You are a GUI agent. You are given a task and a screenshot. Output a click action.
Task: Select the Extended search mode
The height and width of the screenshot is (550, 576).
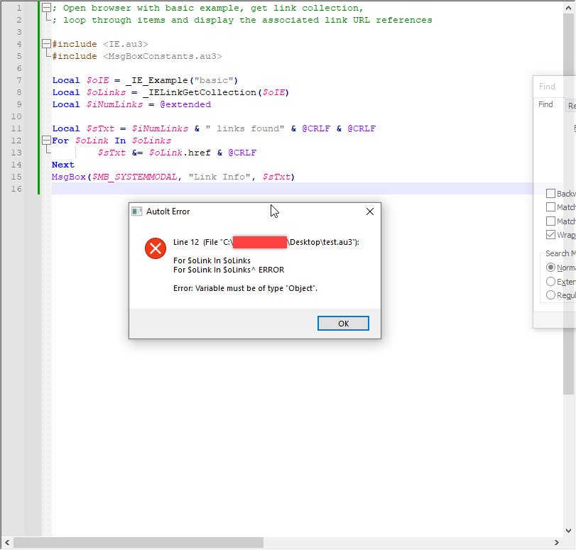tap(551, 281)
